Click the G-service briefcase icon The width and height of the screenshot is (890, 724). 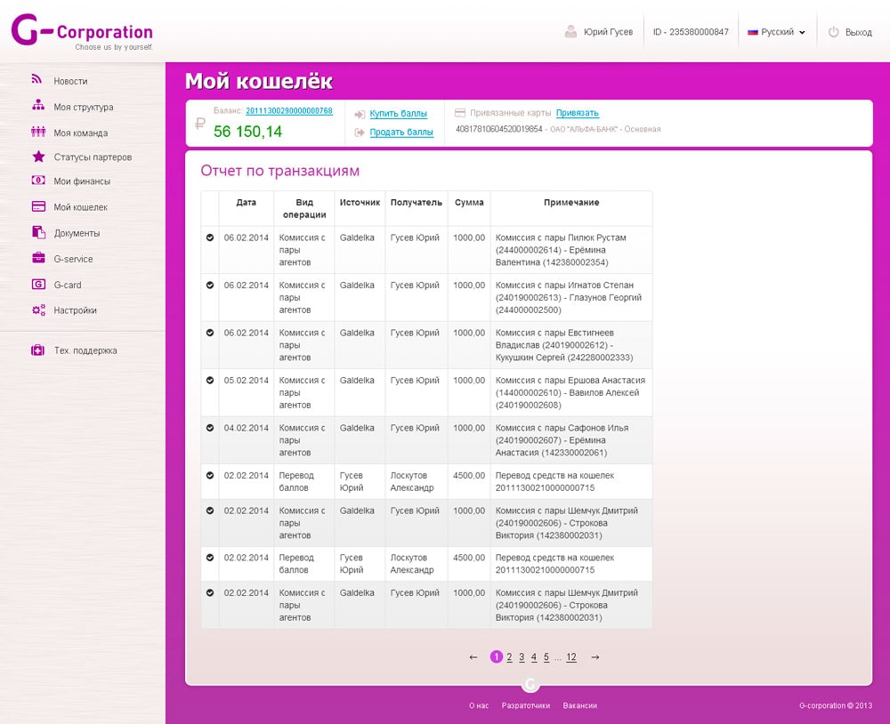38,258
